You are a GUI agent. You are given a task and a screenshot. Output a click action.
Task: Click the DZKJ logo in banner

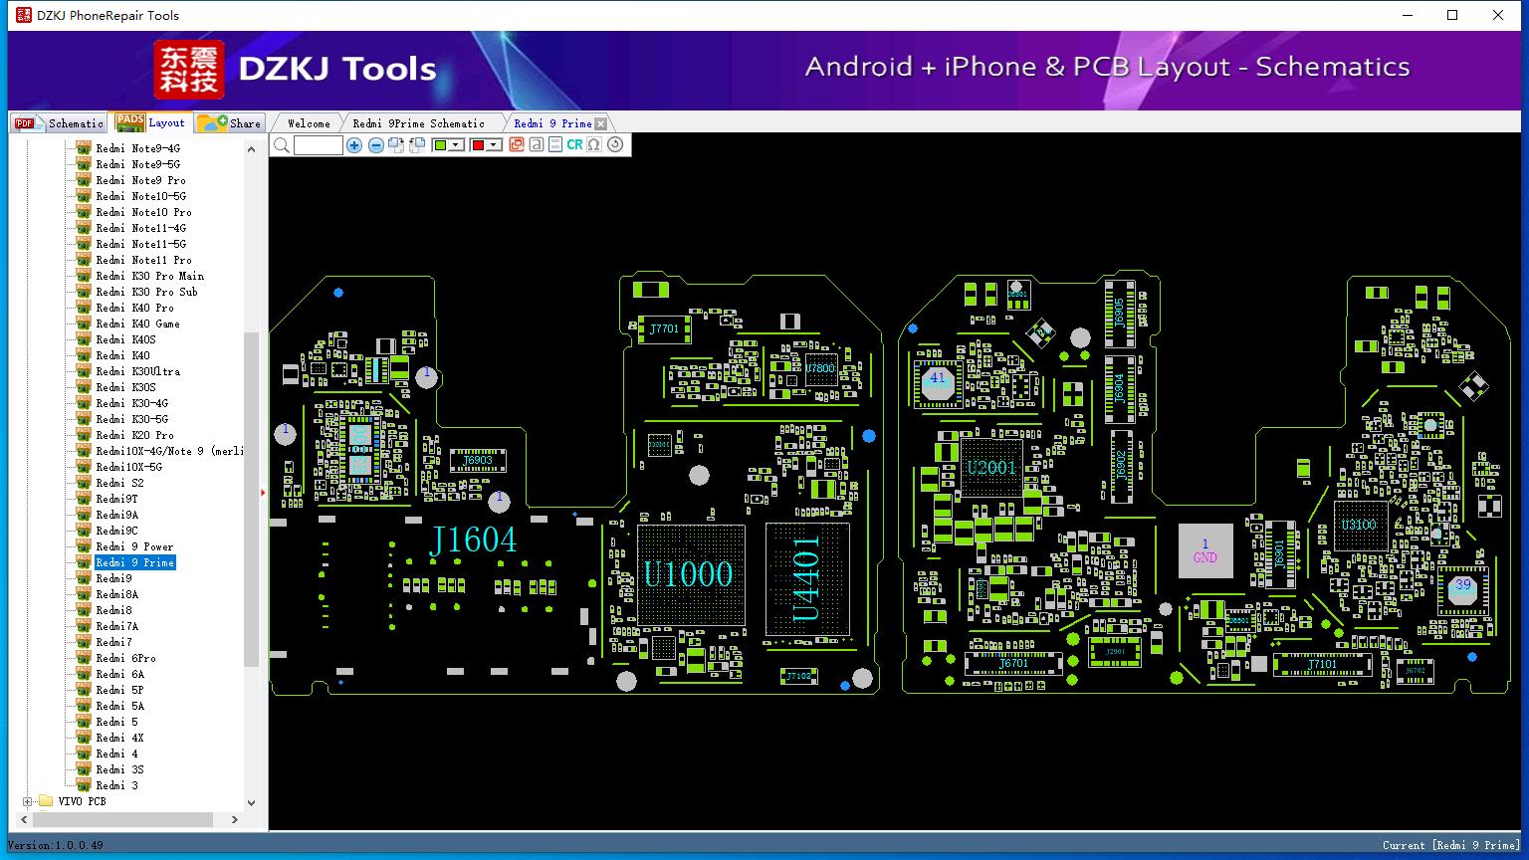188,70
